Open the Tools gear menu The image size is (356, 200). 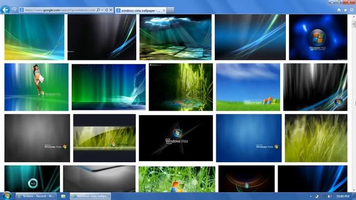pos(352,10)
